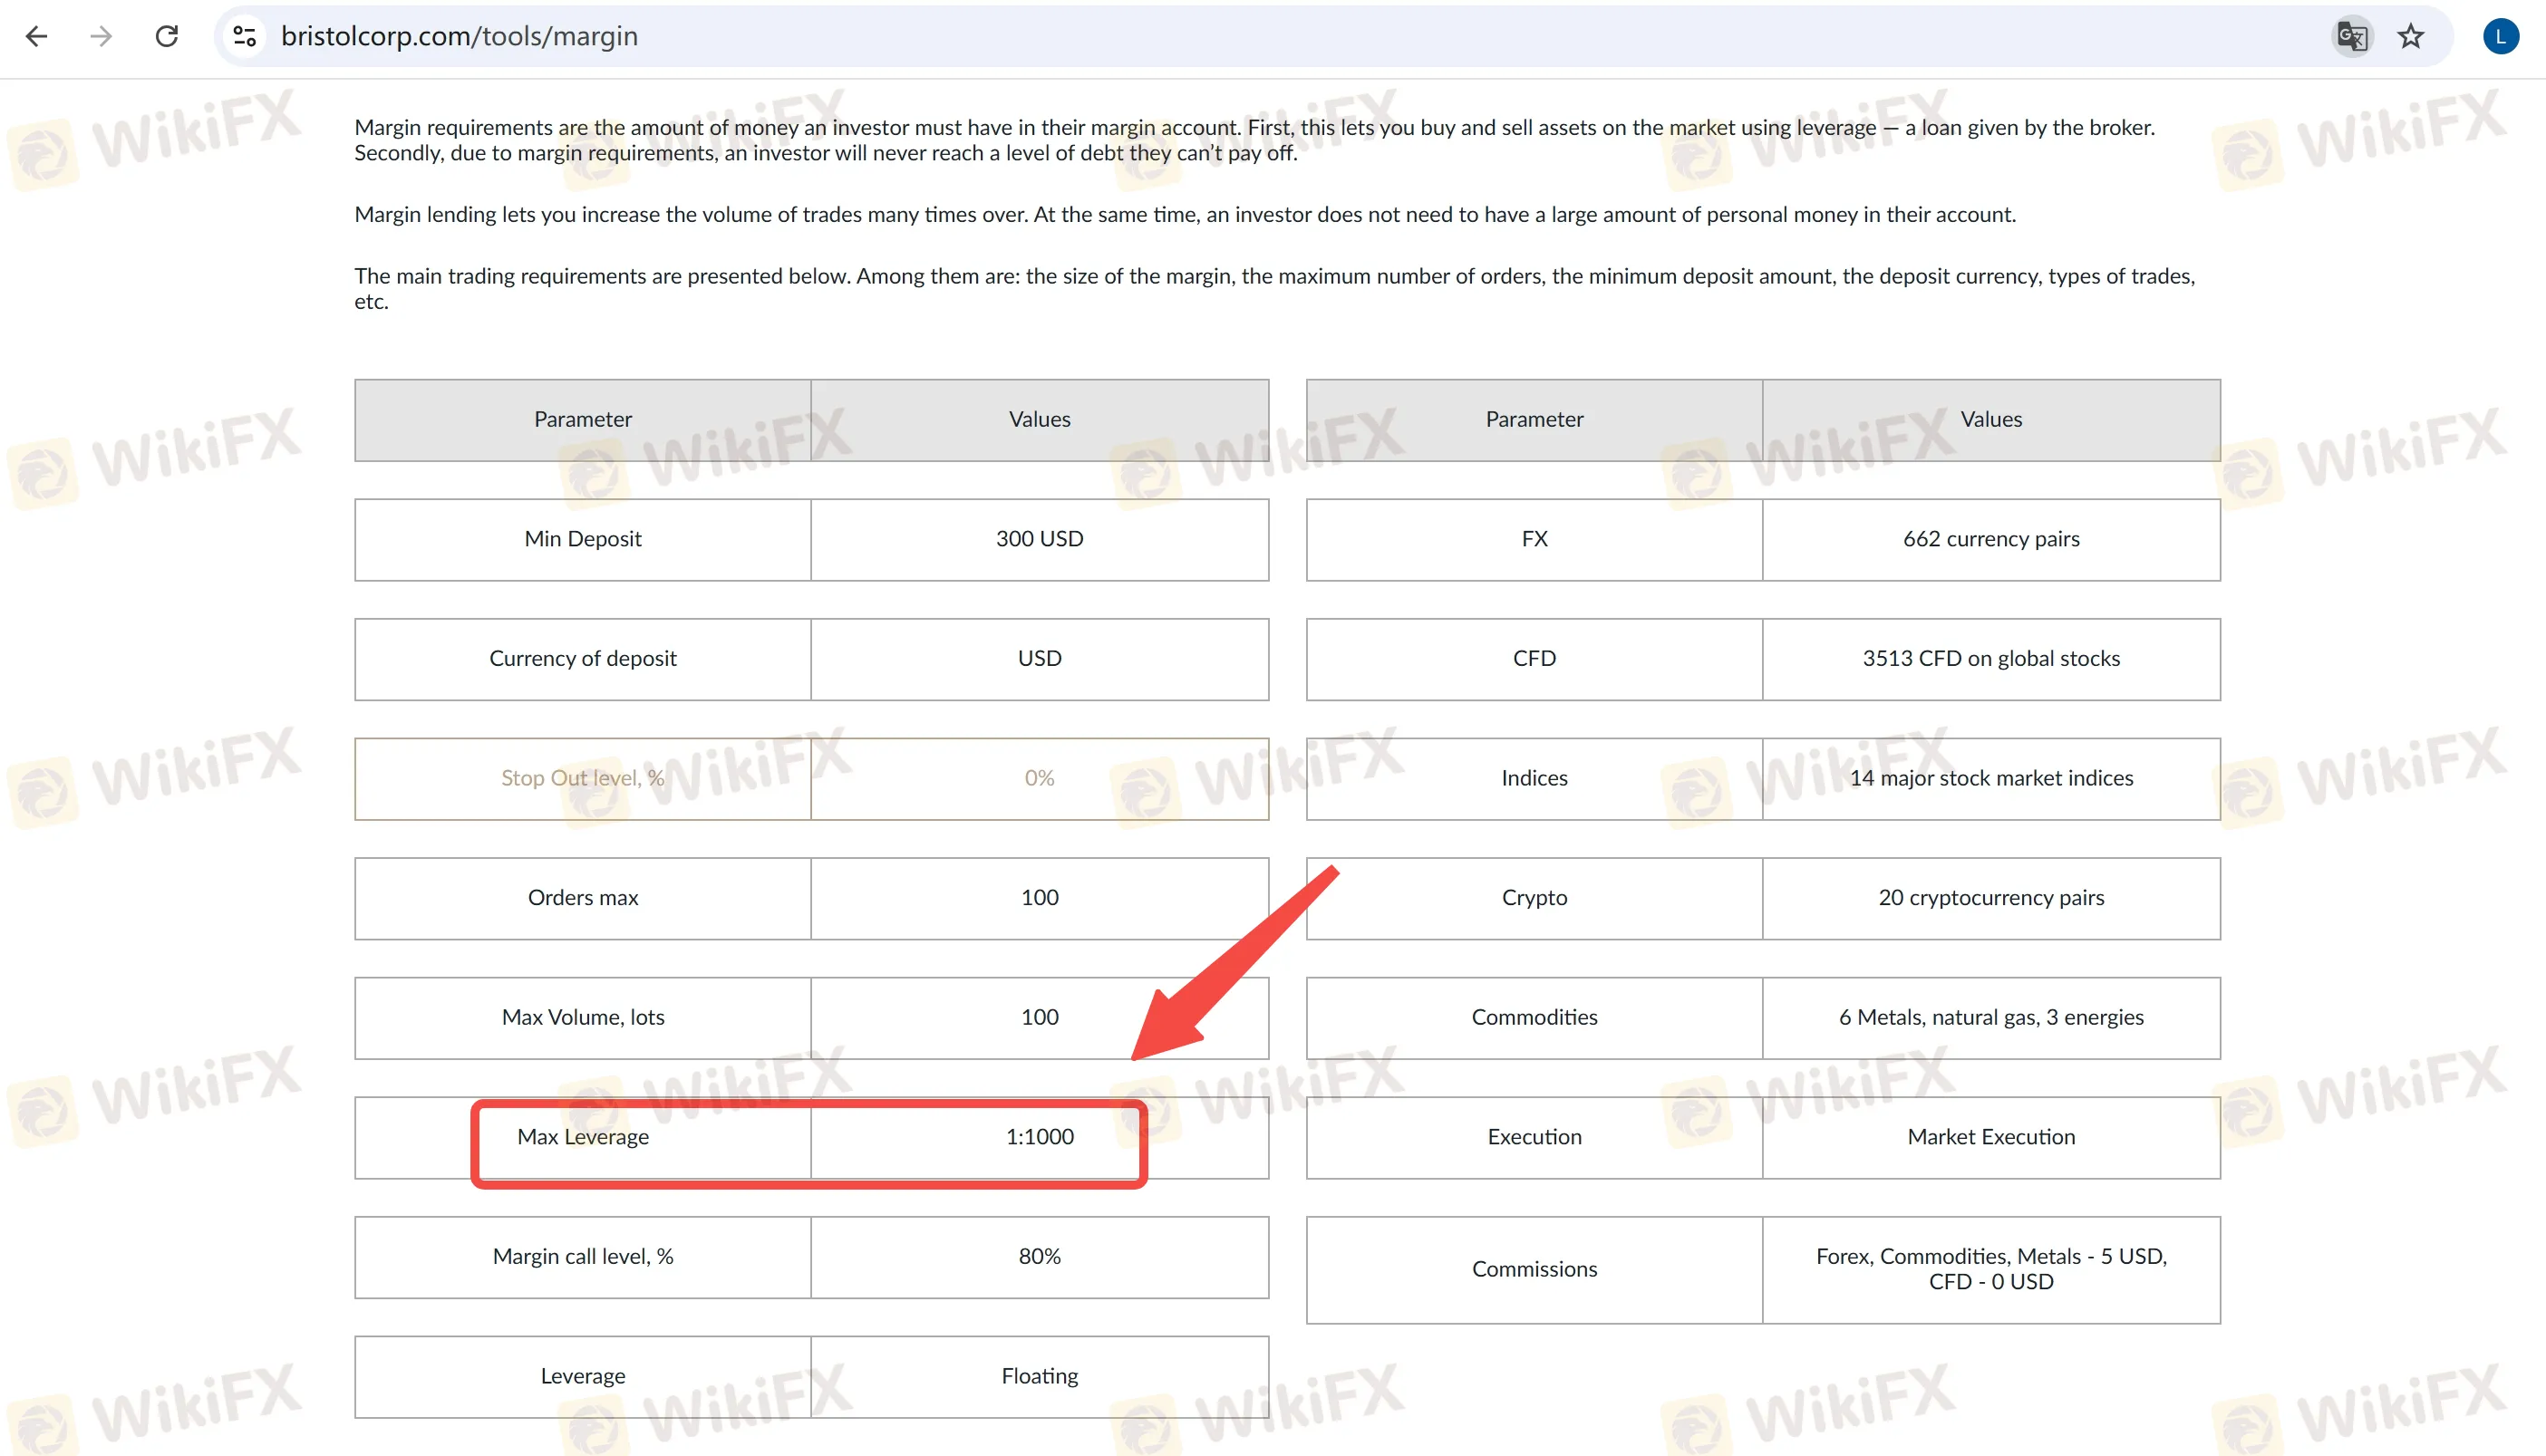Click the Stop Out level cell
The image size is (2546, 1456).
tap(583, 778)
